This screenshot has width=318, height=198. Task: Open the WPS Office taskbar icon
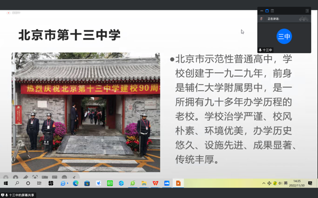[x=155, y=183]
